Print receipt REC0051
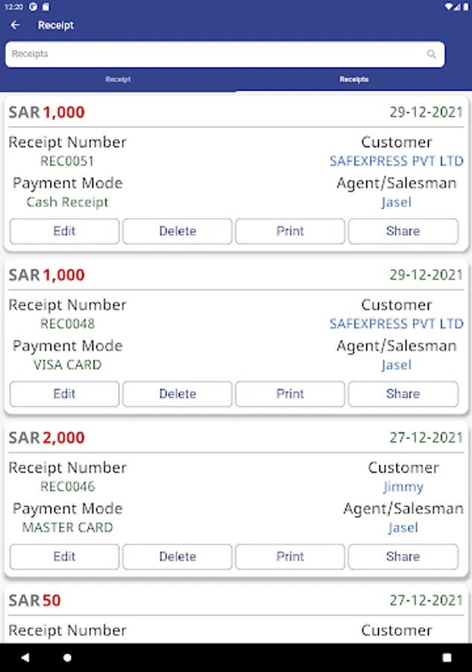 pyautogui.click(x=290, y=231)
